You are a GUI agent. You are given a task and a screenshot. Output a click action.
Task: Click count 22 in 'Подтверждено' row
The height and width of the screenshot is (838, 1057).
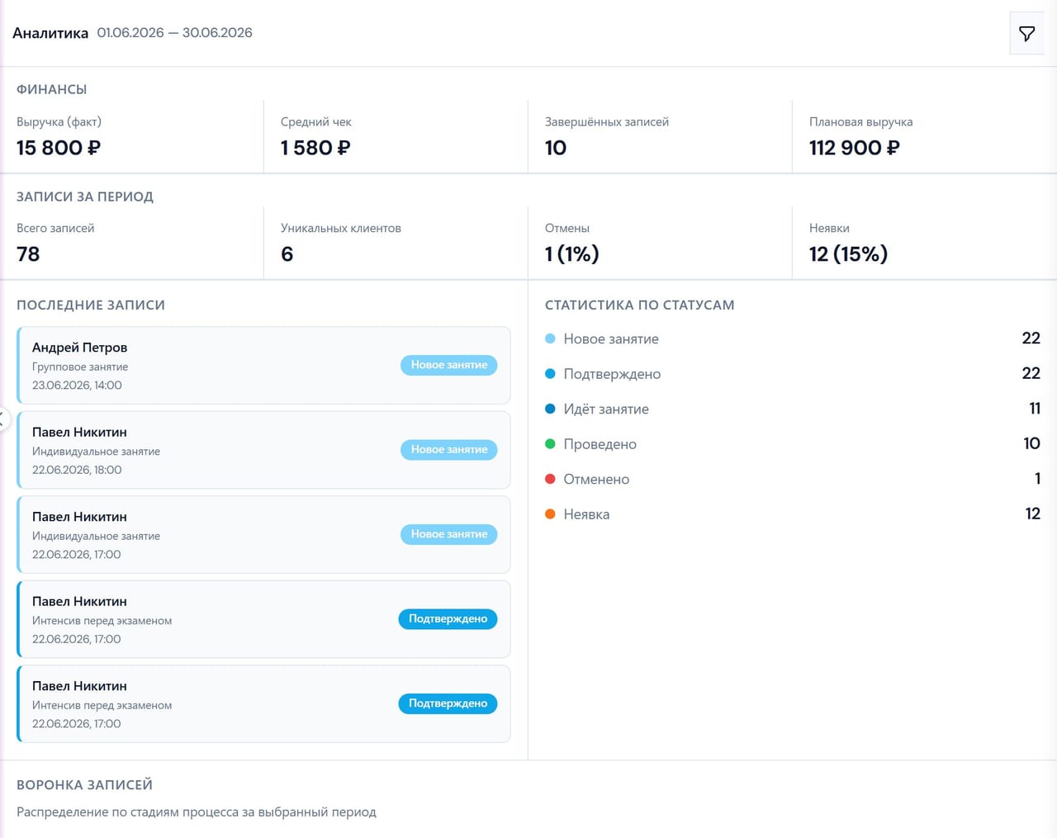[x=1031, y=373]
